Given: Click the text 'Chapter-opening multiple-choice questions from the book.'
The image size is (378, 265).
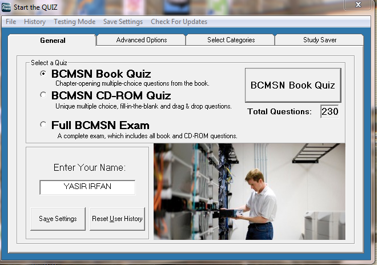Looking at the screenshot, I should click(132, 83).
